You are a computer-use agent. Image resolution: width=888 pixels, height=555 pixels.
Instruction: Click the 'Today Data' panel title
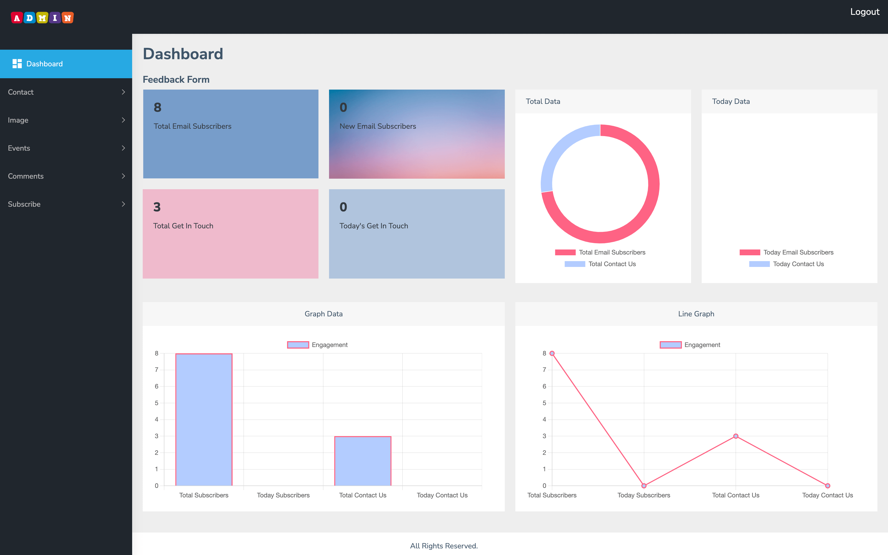(730, 101)
